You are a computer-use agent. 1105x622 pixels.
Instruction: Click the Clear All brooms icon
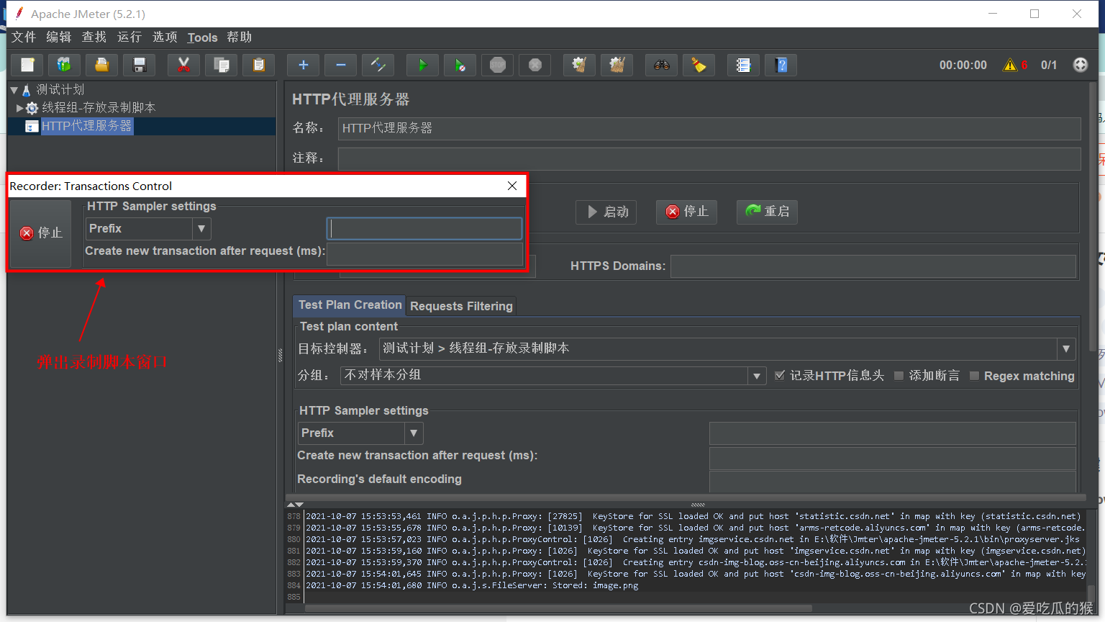pyautogui.click(x=617, y=65)
